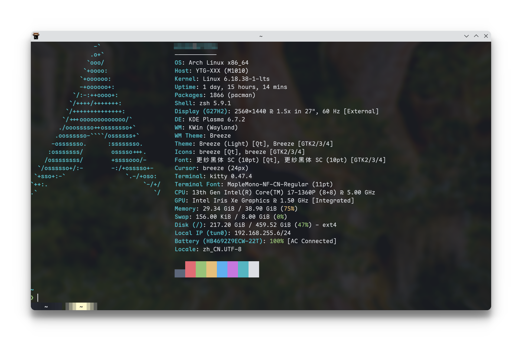Click the 'Battery (HB4692Z9ECW-22T)' label
The width and height of the screenshot is (522, 341).
point(218,241)
